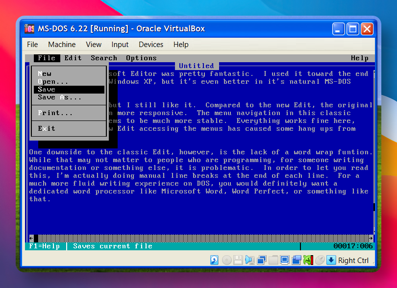Click the F1=Help status bar label
The width and height of the screenshot is (397, 288).
pyautogui.click(x=45, y=246)
